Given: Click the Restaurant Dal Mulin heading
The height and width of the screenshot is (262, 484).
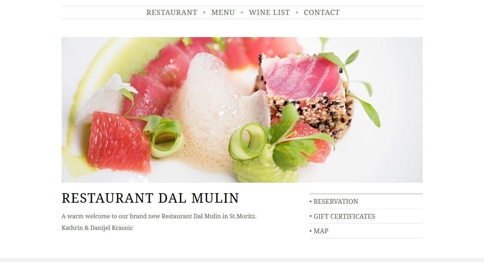Looking at the screenshot, I should click(x=150, y=198).
